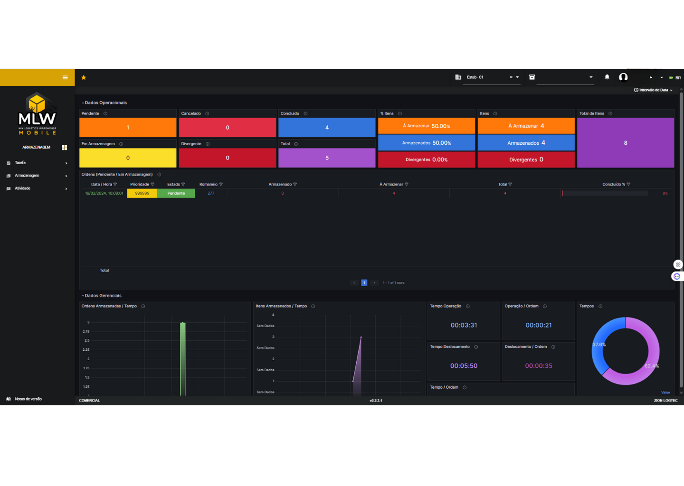Image resolution: width=684 pixels, height=486 pixels.
Task: Click the user profile avatar
Action: click(623, 77)
